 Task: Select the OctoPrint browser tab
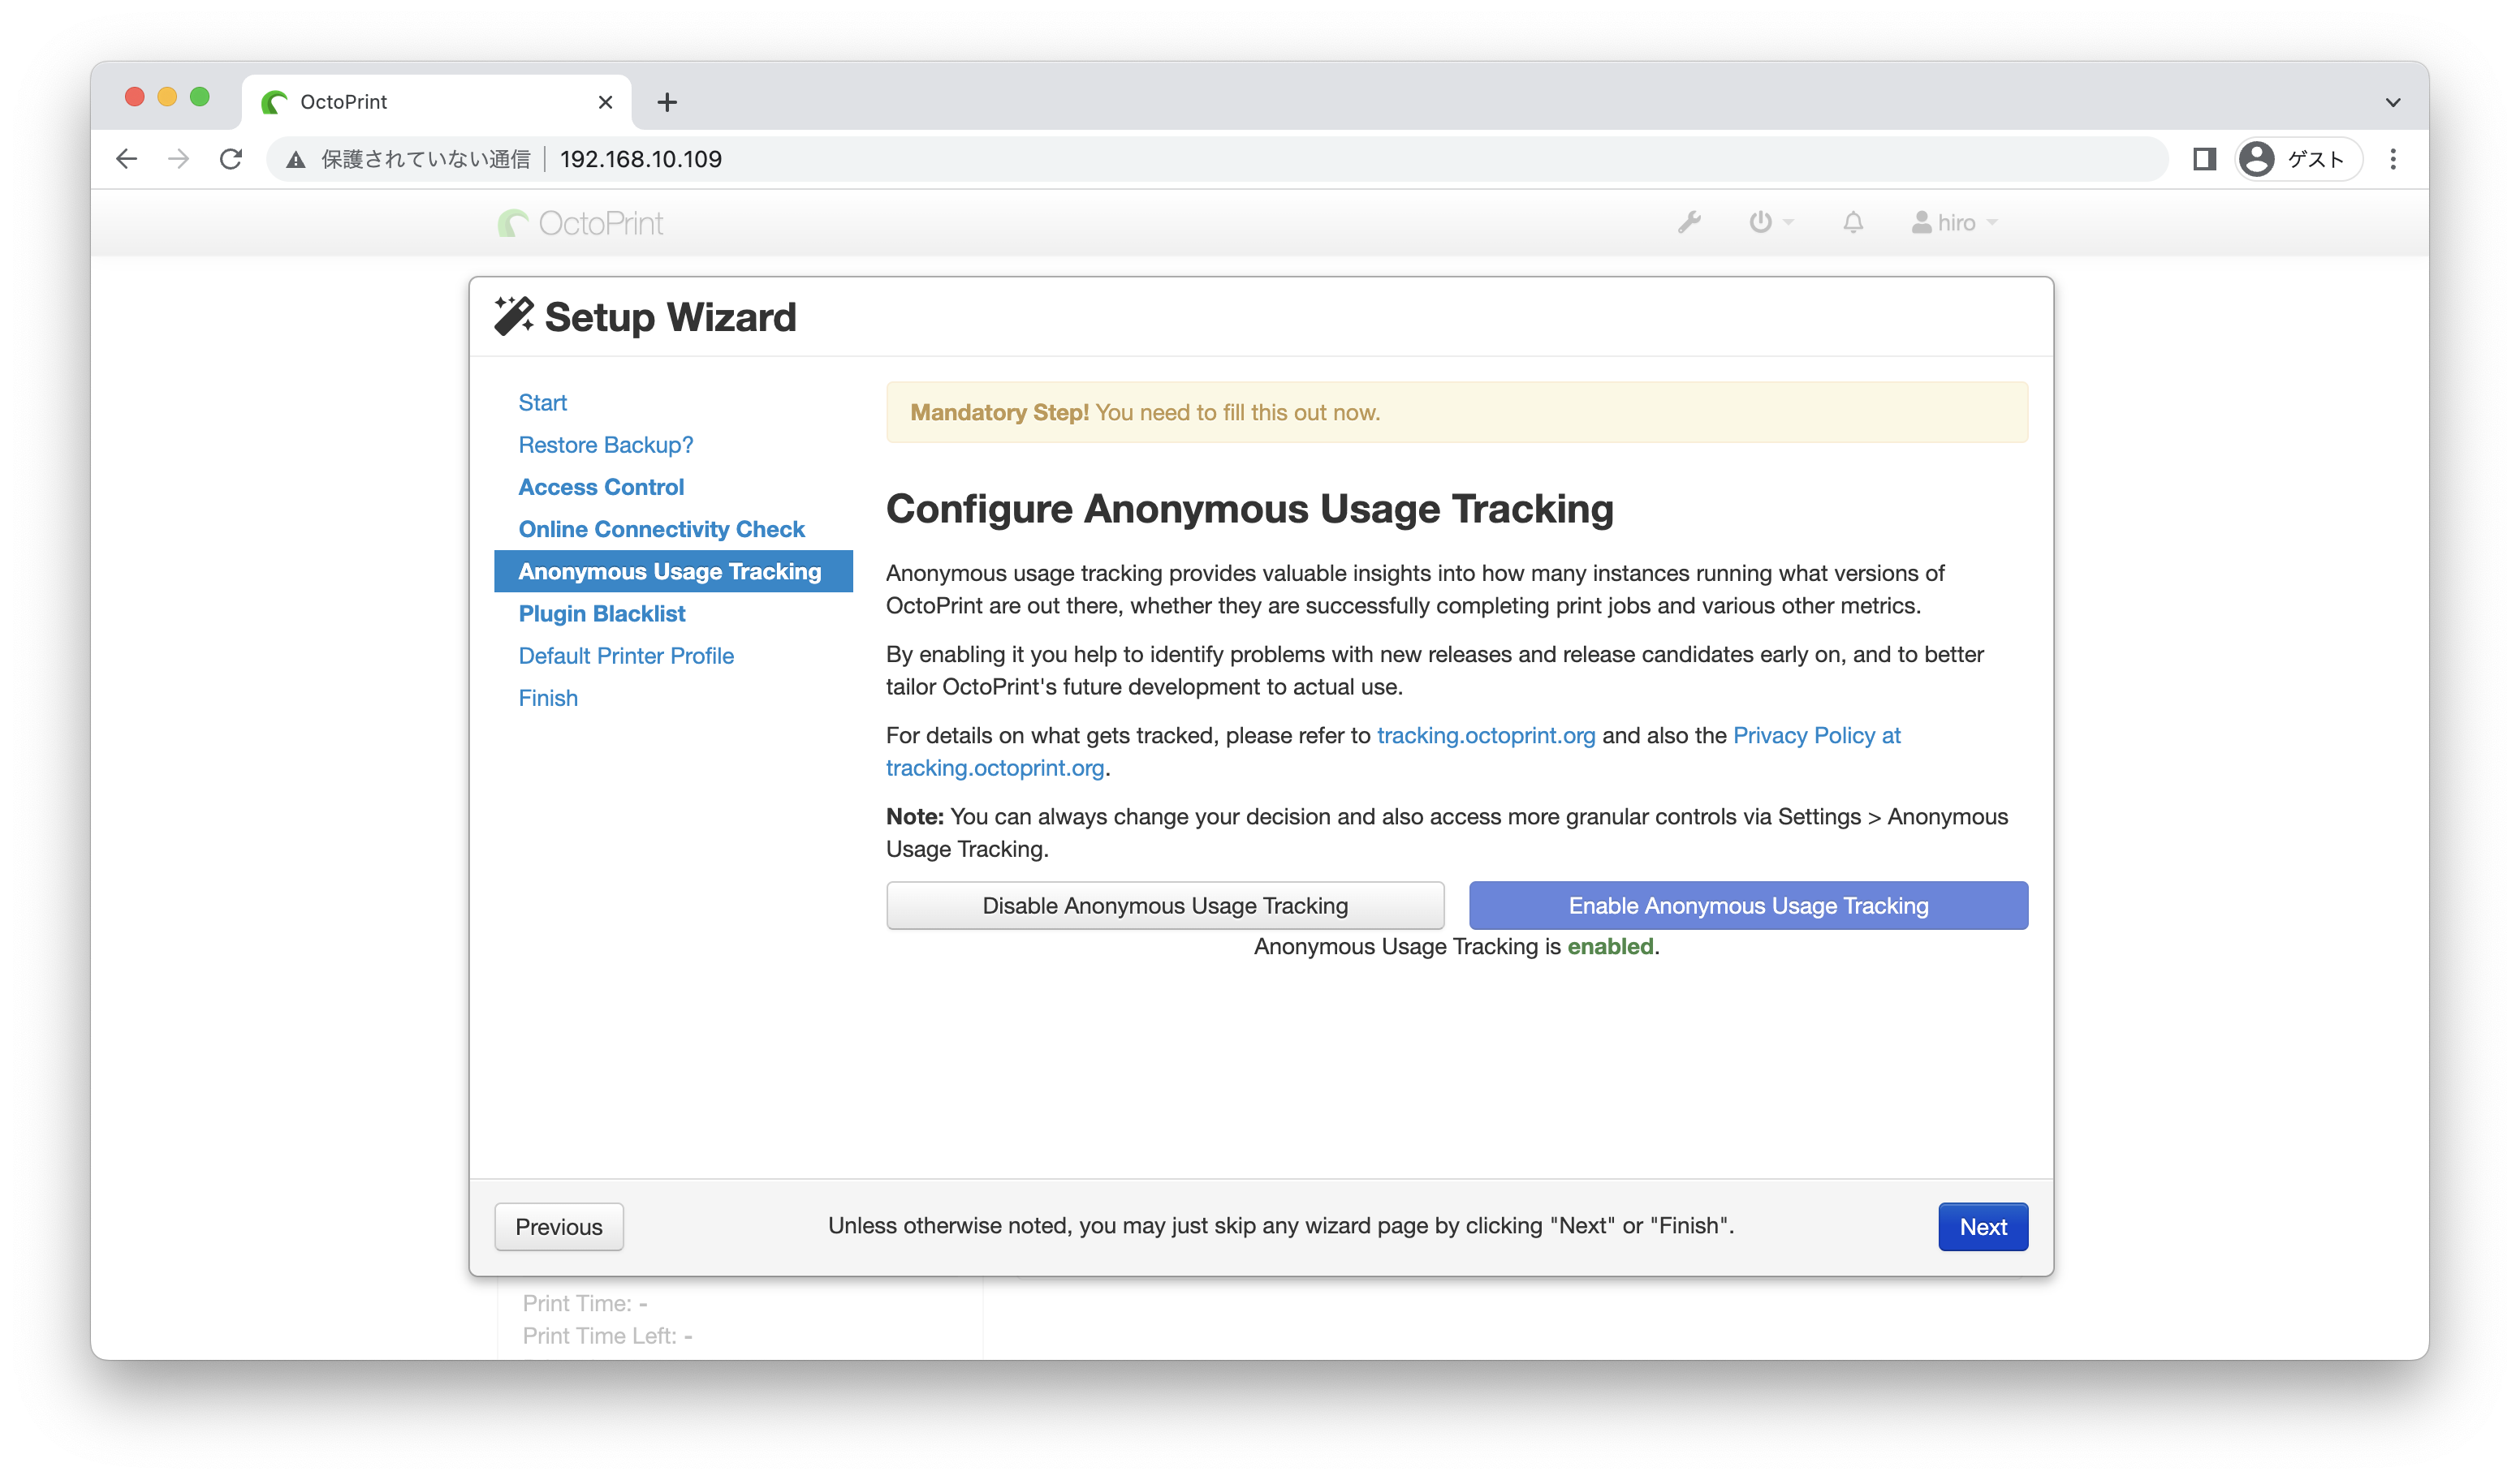(436, 102)
